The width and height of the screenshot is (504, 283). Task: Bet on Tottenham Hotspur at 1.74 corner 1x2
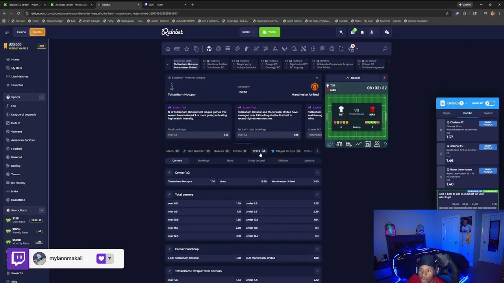tap(191, 182)
